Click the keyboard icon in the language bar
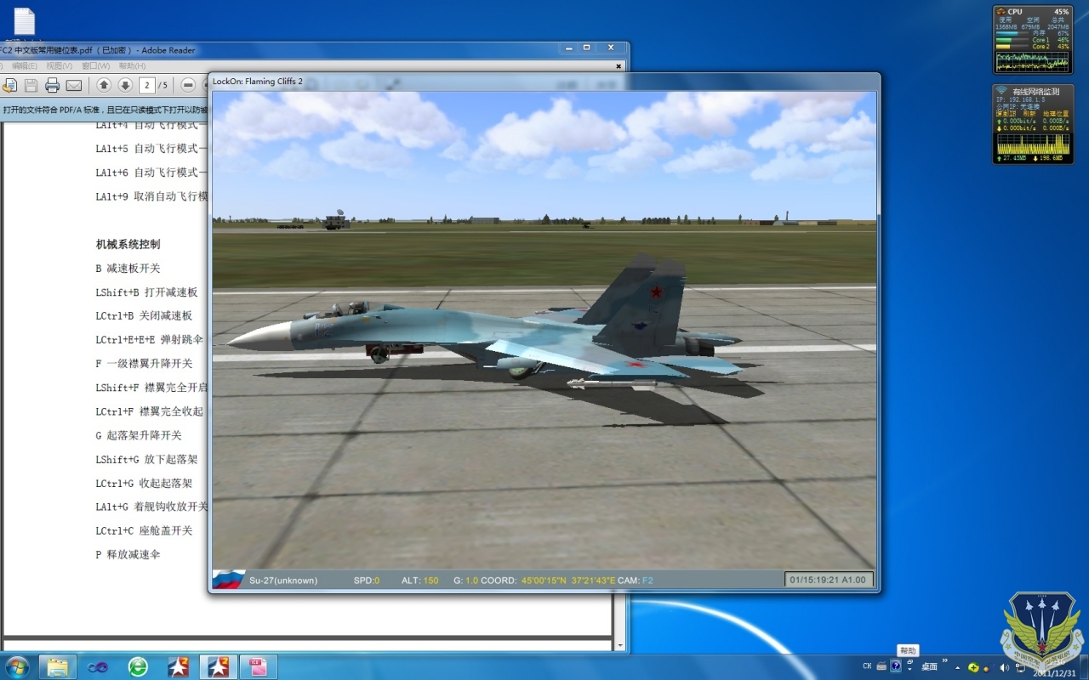Screen dimensions: 1089x680 point(881,666)
